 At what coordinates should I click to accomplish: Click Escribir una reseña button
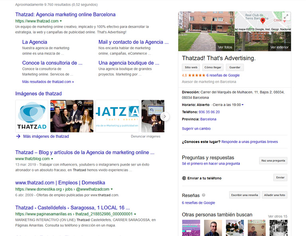(x=245, y=195)
